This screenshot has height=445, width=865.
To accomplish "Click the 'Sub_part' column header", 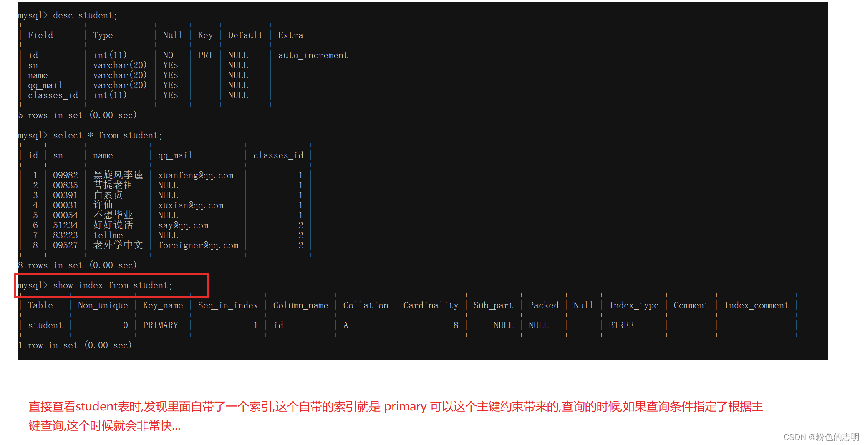I will pyautogui.click(x=493, y=305).
